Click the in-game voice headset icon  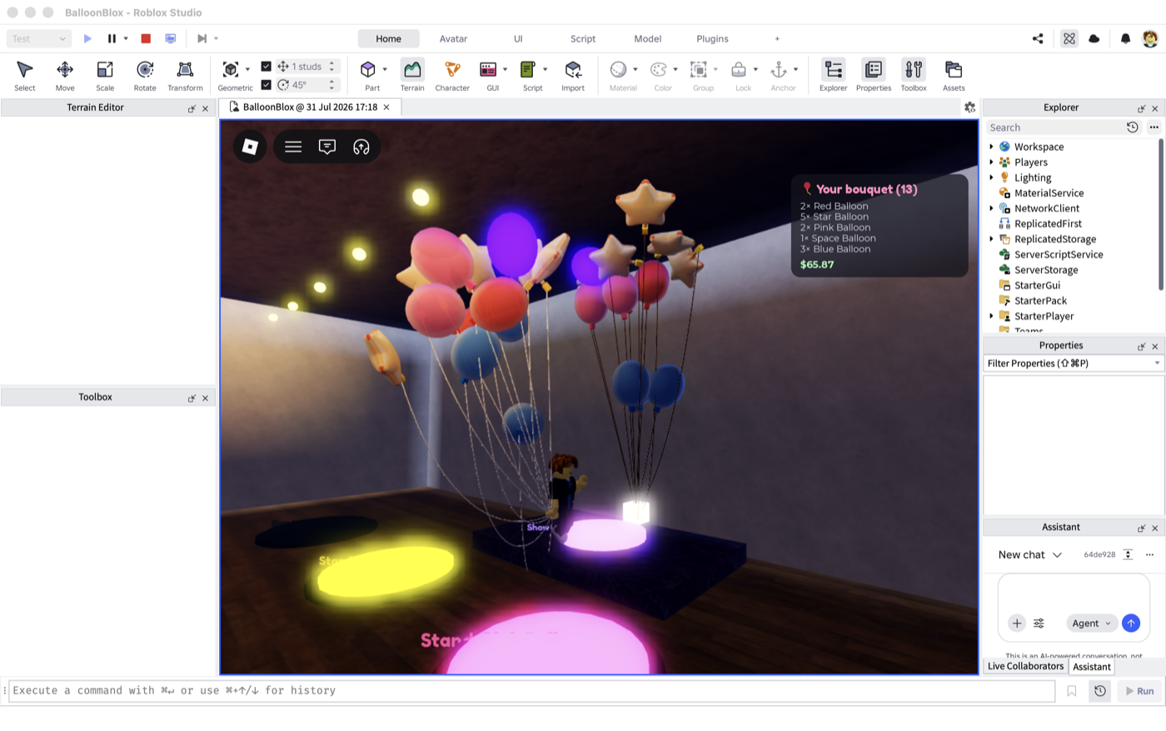(361, 147)
